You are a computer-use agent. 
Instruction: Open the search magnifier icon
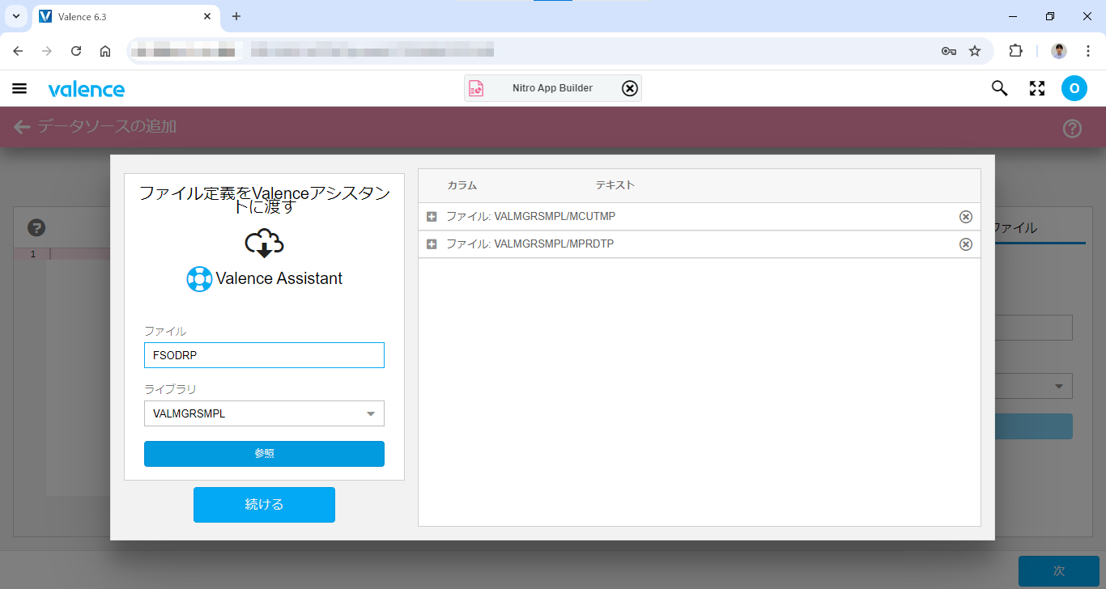pyautogui.click(x=1000, y=88)
